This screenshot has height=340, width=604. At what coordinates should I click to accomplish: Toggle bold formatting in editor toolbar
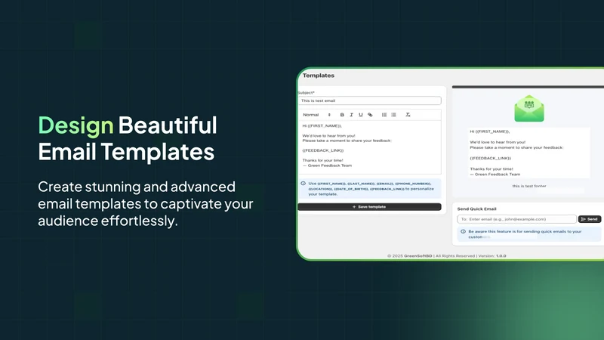342,115
